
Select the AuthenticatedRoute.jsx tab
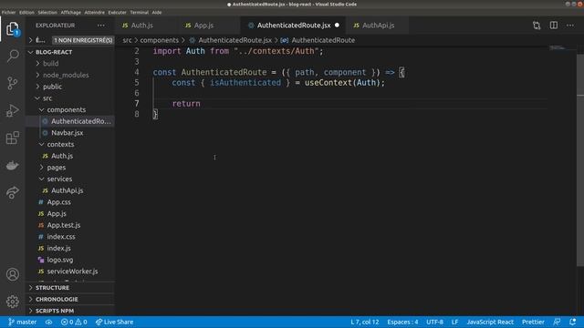pyautogui.click(x=294, y=26)
